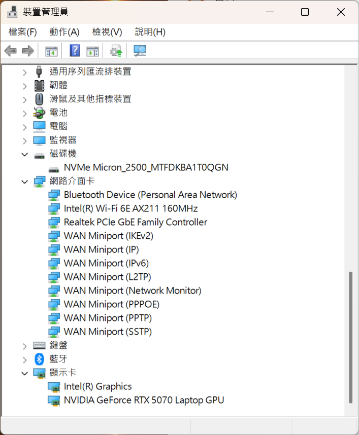Expand the 藍牙 category

(x=25, y=360)
